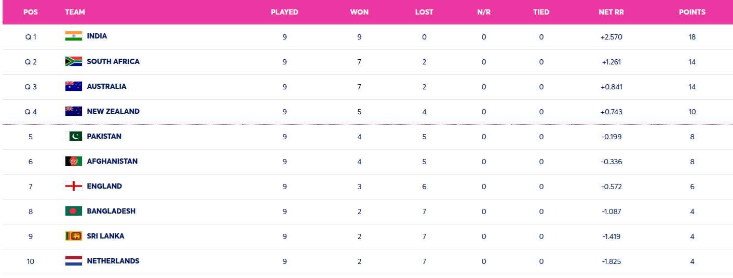Select the Pakistan flag icon
The width and height of the screenshot is (733, 278).
tap(73, 136)
